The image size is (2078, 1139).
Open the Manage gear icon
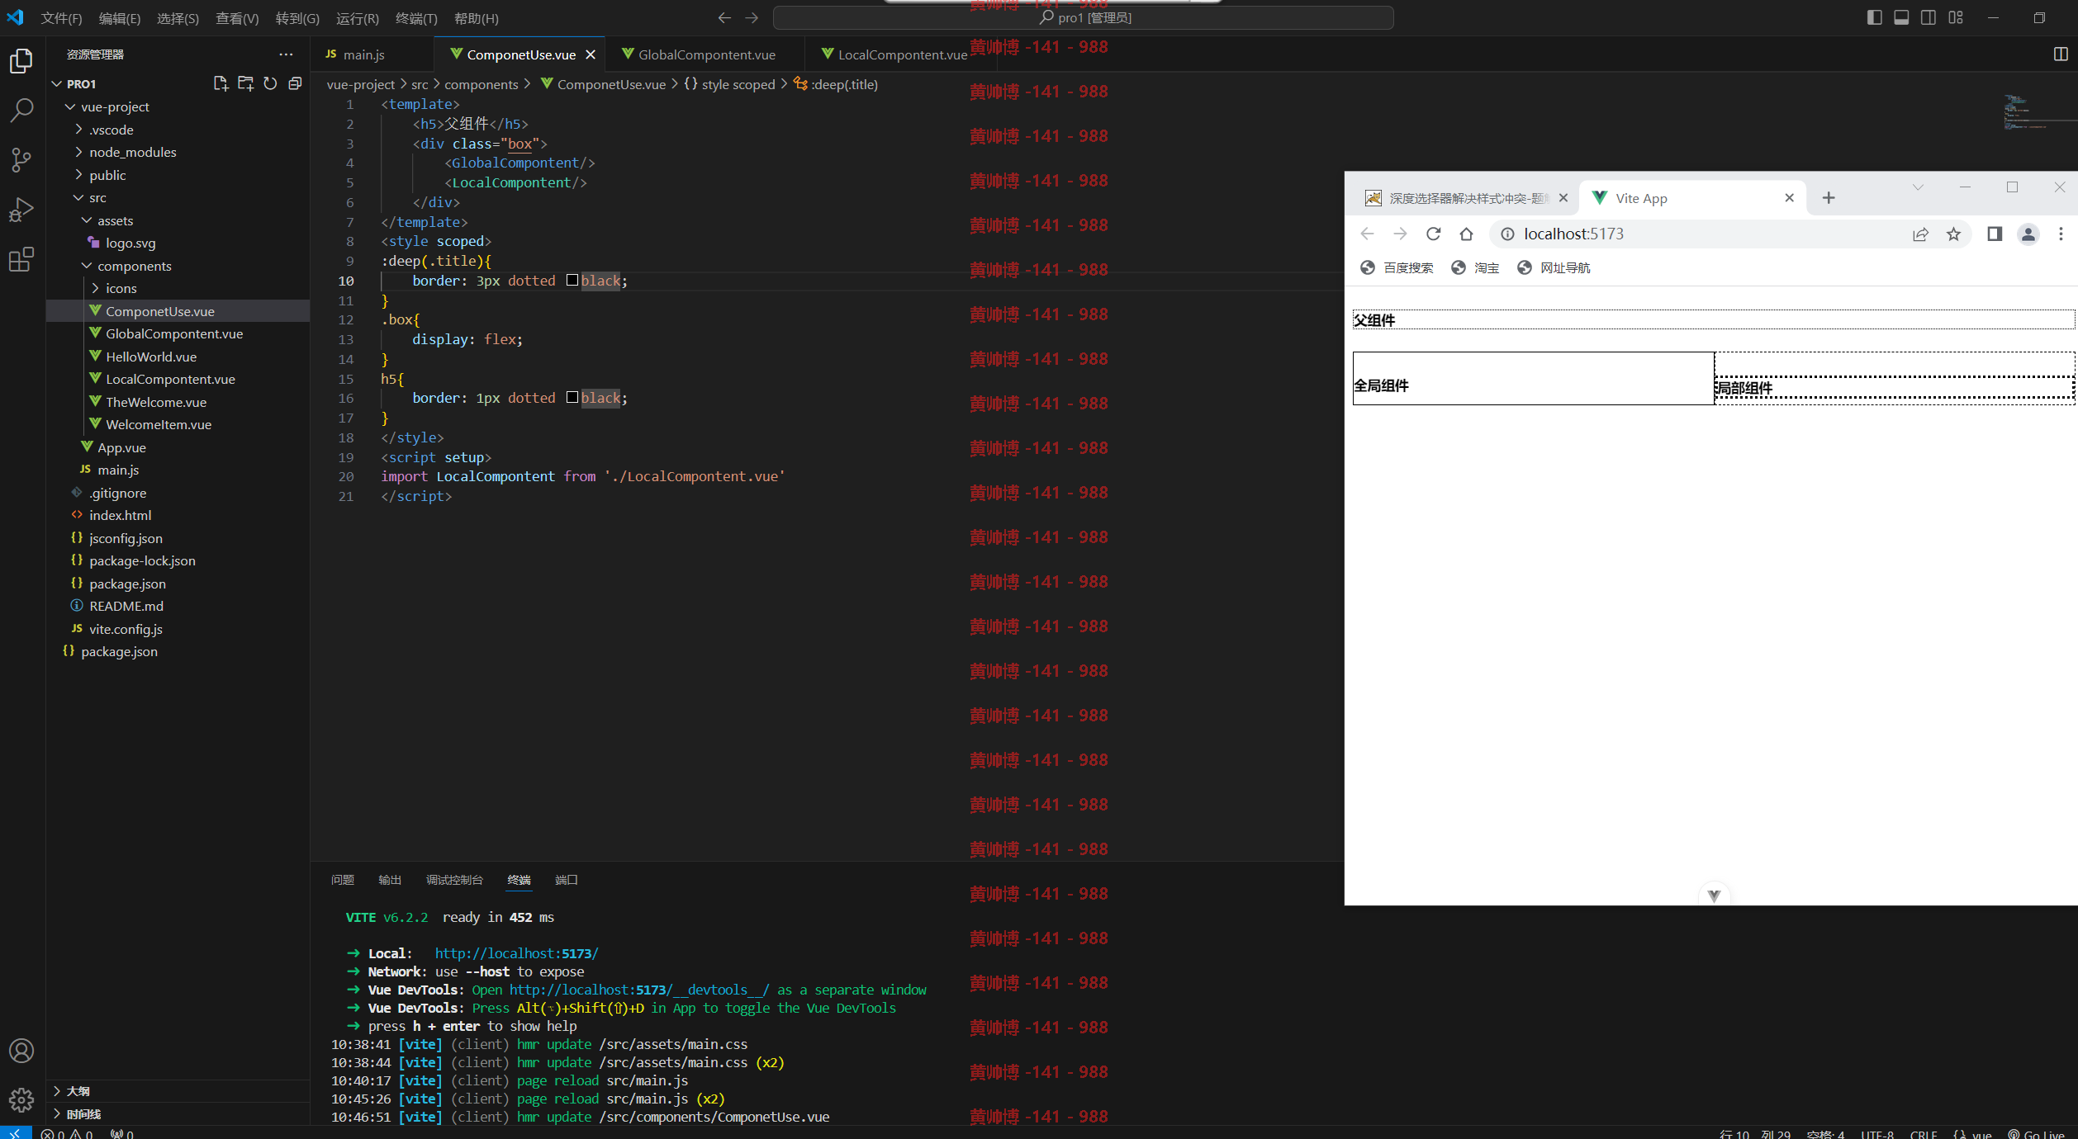pos(21,1099)
